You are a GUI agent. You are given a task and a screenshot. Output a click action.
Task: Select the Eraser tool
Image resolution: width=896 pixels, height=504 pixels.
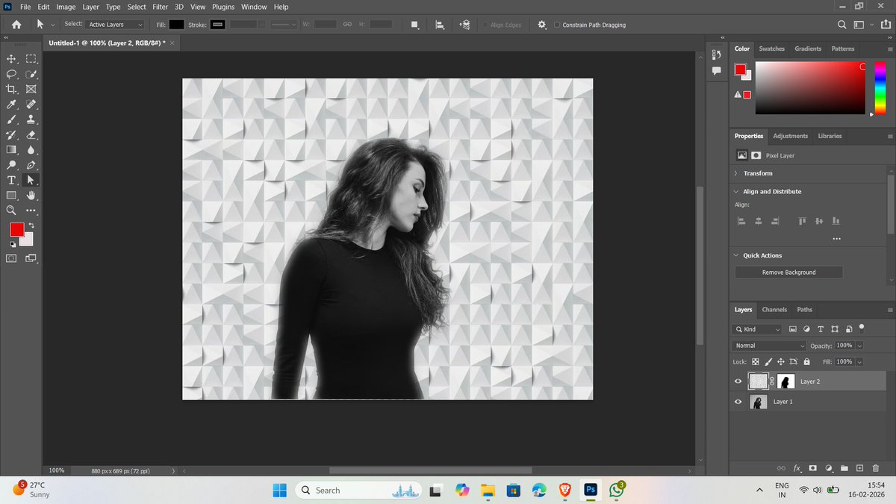pos(31,135)
